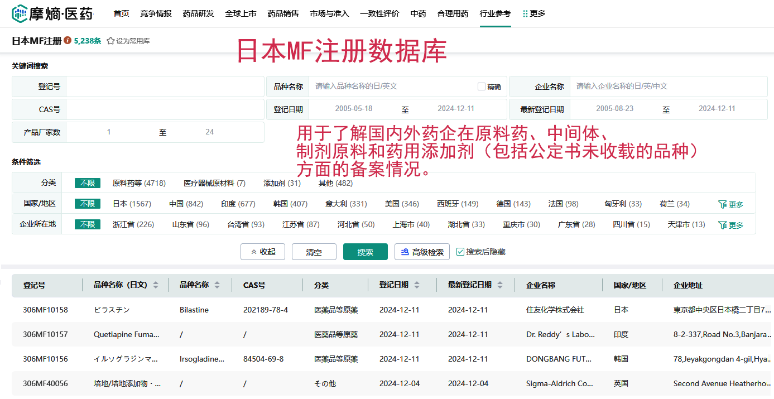Toggle the 搜索后隐藏 checkbox
Image resolution: width=774 pixels, height=399 pixels.
pos(460,252)
